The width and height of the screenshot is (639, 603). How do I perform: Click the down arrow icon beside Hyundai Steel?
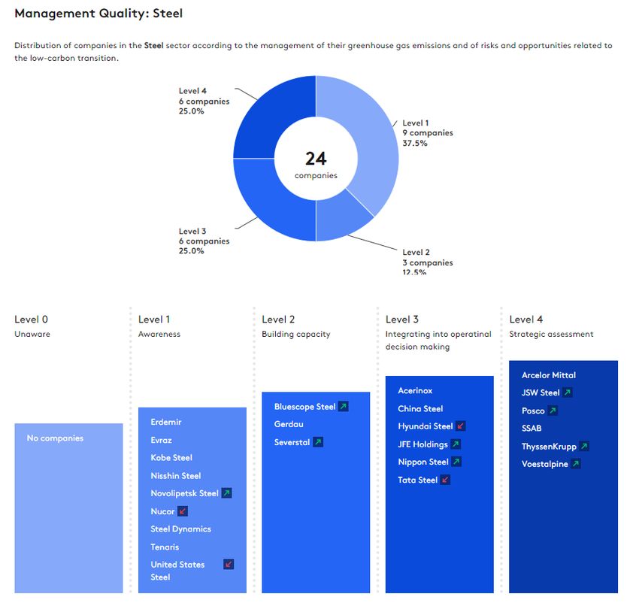461,426
